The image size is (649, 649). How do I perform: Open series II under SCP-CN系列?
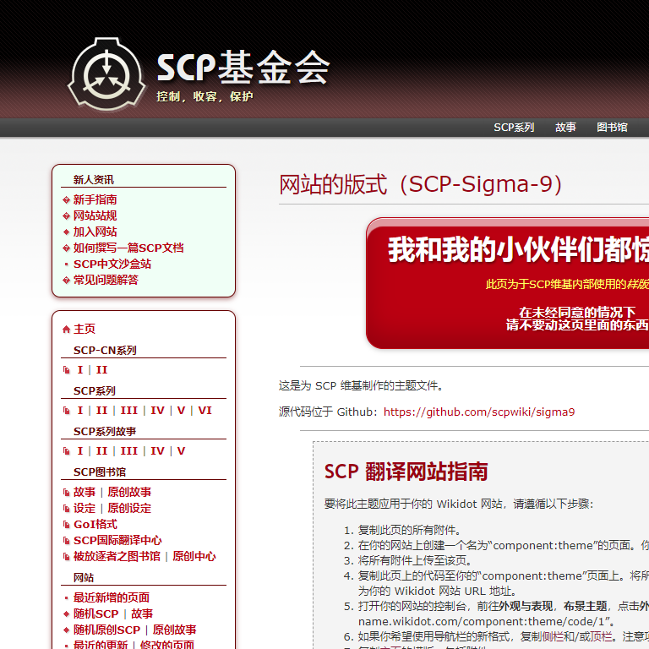[101, 370]
